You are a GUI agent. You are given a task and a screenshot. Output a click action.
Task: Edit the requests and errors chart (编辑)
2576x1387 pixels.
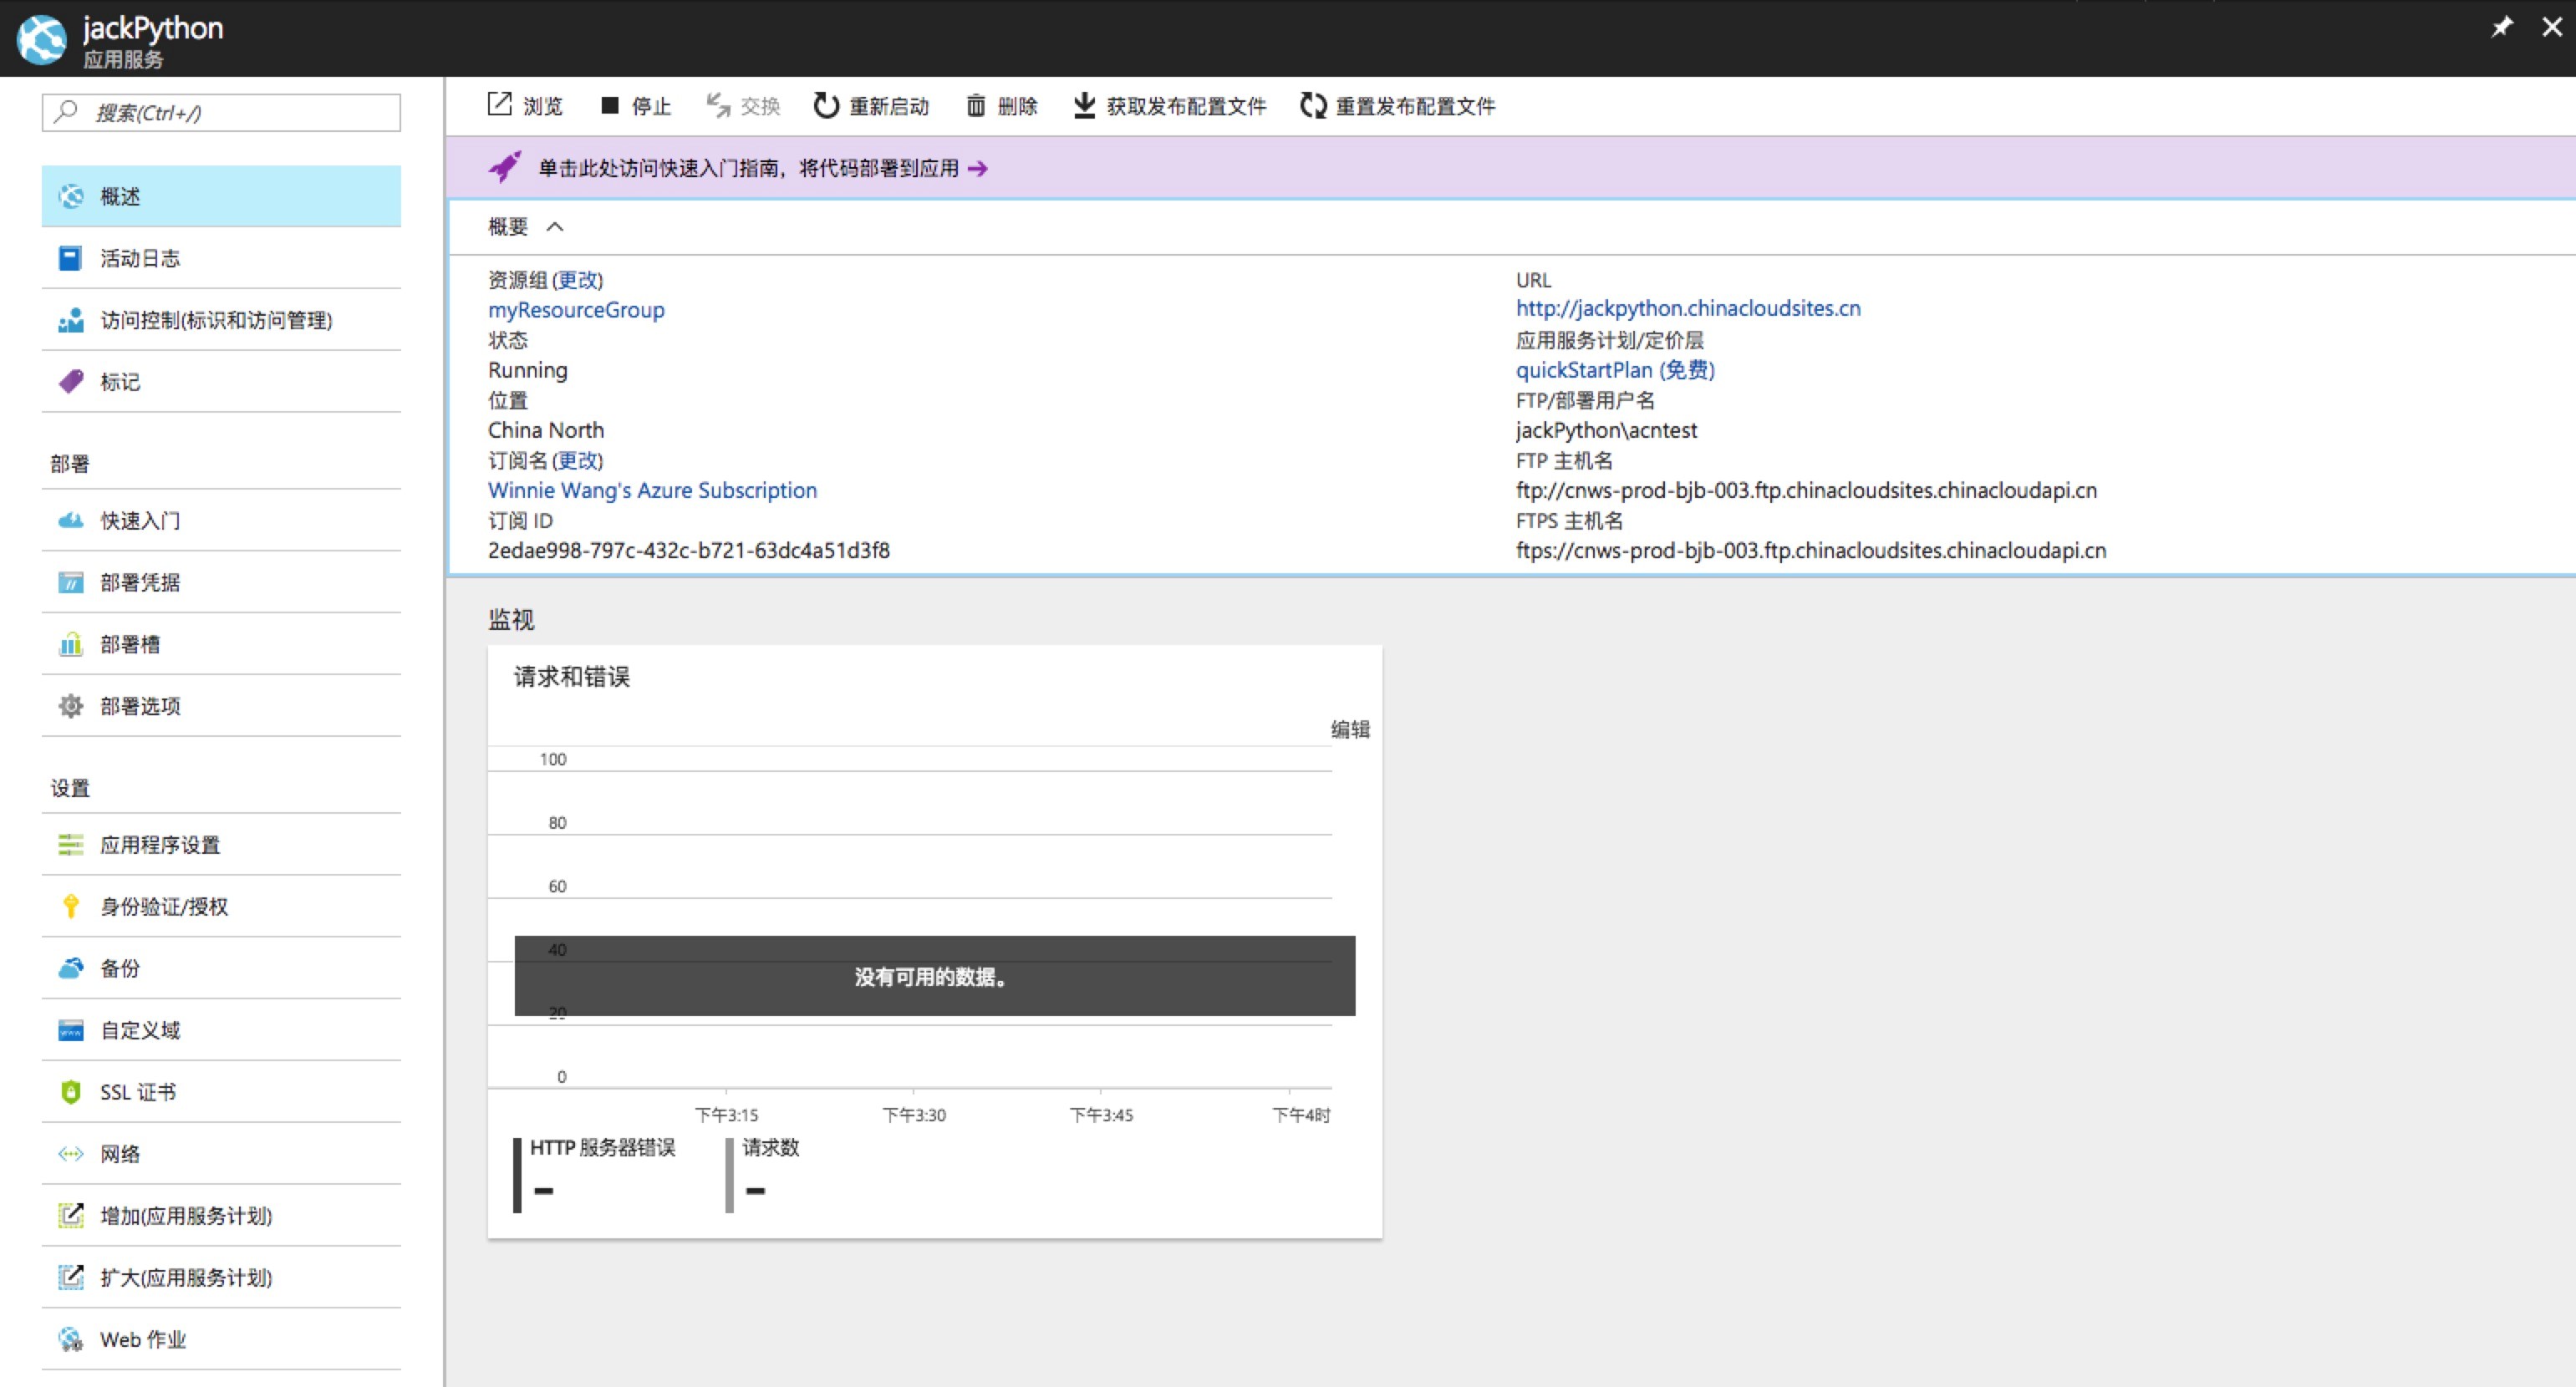[1350, 729]
